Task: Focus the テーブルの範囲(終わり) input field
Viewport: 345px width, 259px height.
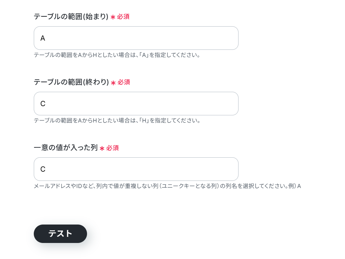Action: pyautogui.click(x=136, y=104)
